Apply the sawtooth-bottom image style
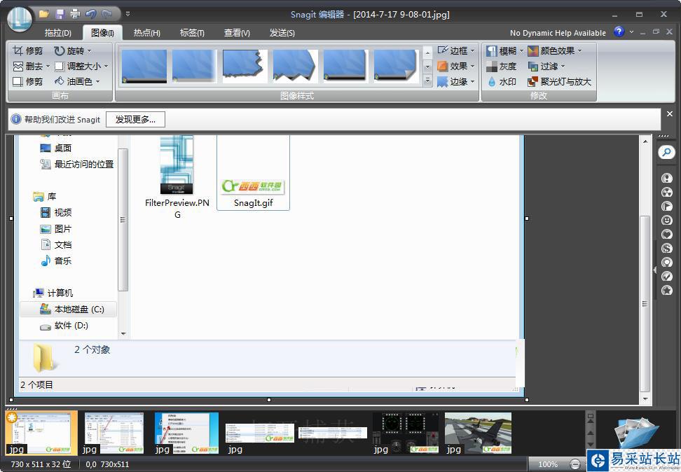The image size is (681, 472). pyautogui.click(x=296, y=66)
